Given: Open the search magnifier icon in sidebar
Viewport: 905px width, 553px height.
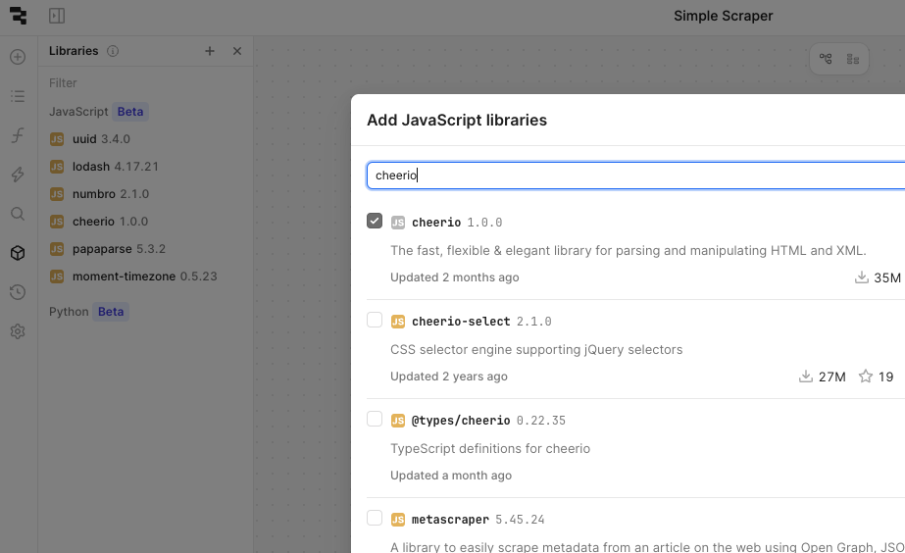Looking at the screenshot, I should click(18, 214).
